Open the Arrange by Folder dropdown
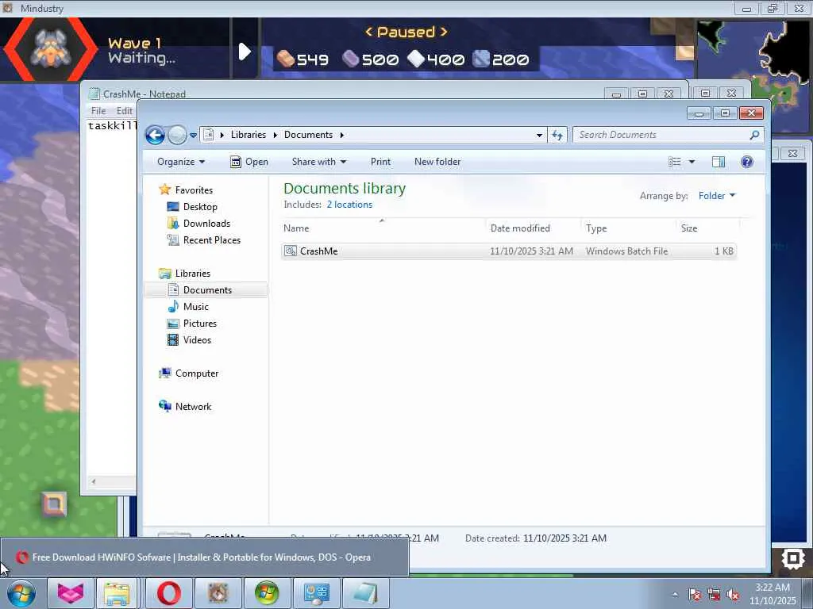Viewport: 813px width, 609px height. 717,196
